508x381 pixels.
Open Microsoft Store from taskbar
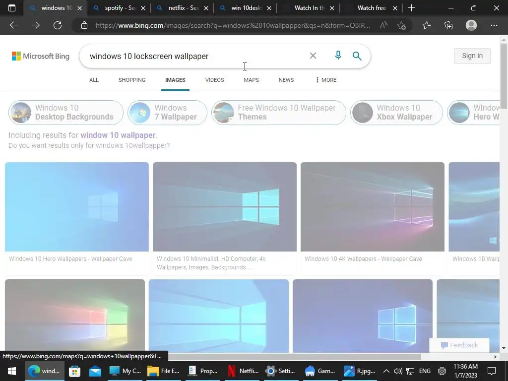[74, 371]
